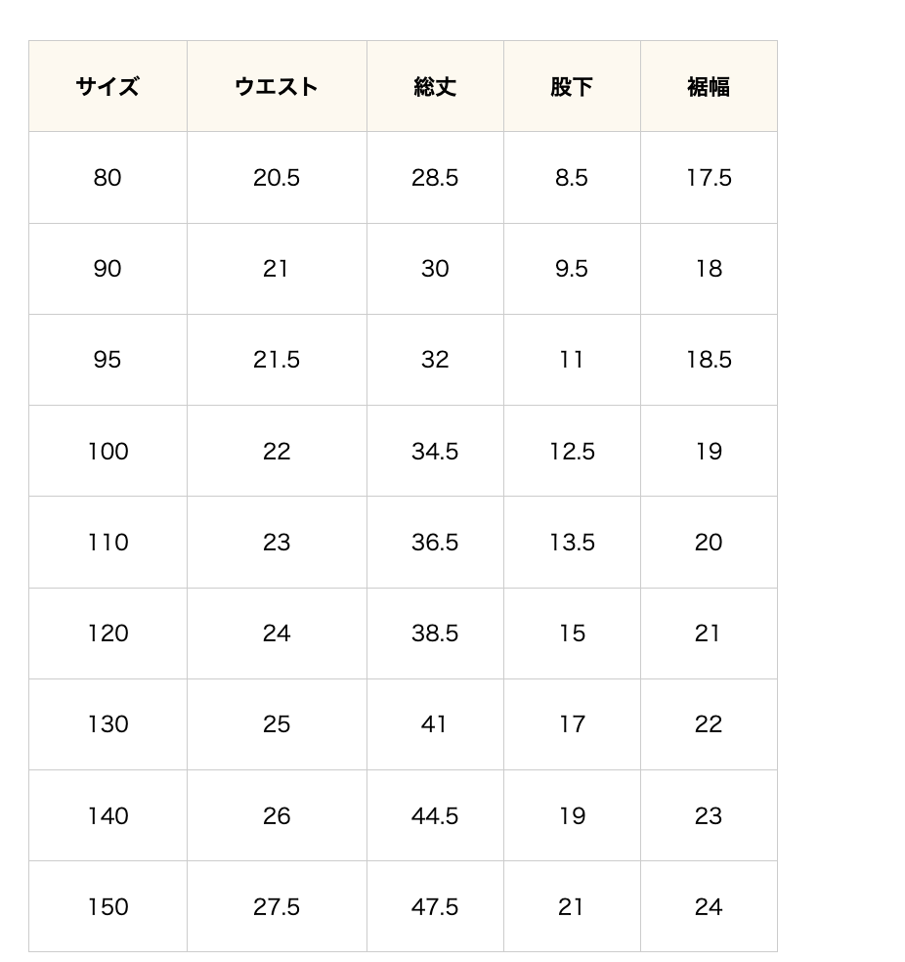Select the size 90 row label

pos(108,269)
